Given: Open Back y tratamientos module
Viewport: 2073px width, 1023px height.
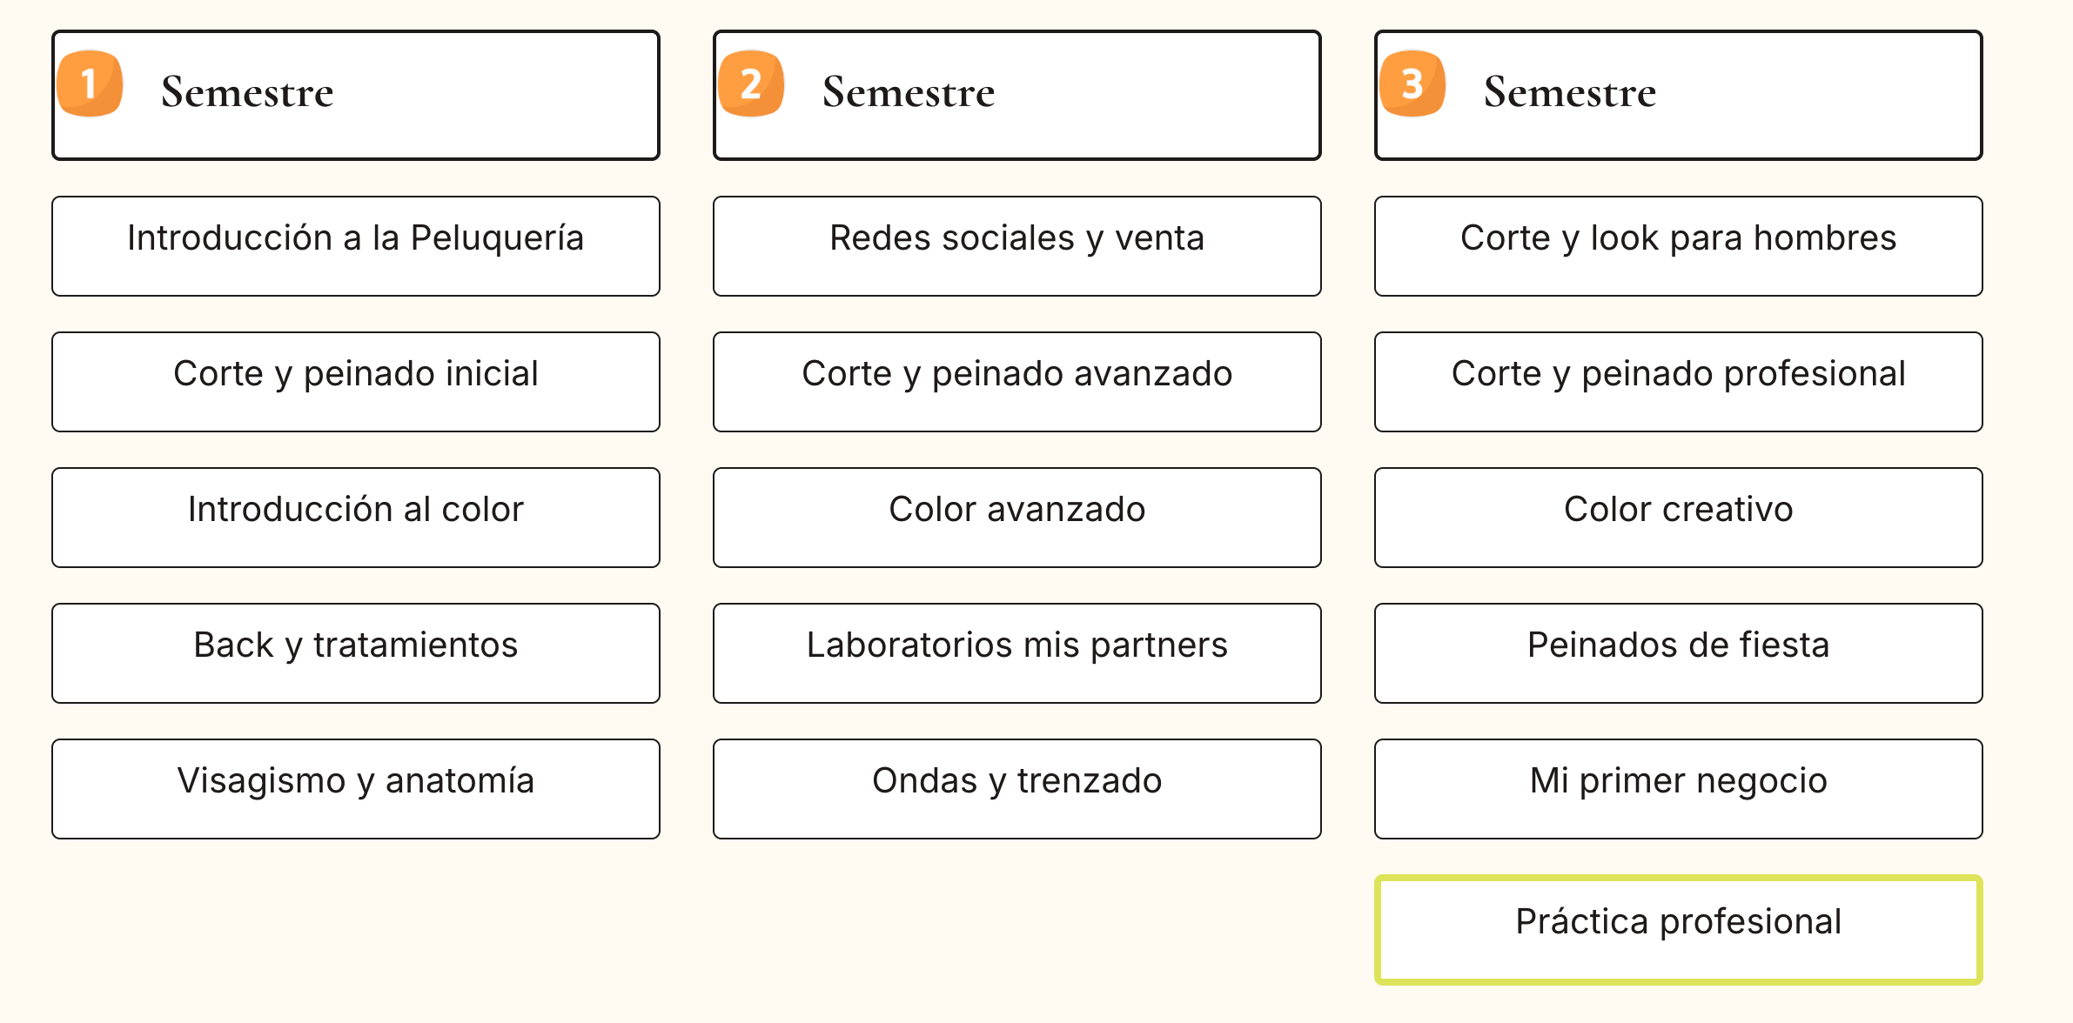Looking at the screenshot, I should [x=356, y=653].
